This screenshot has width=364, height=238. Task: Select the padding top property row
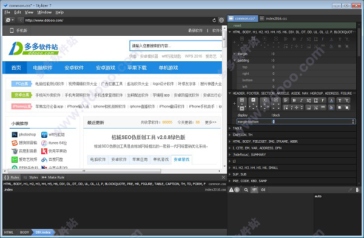click(x=296, y=67)
